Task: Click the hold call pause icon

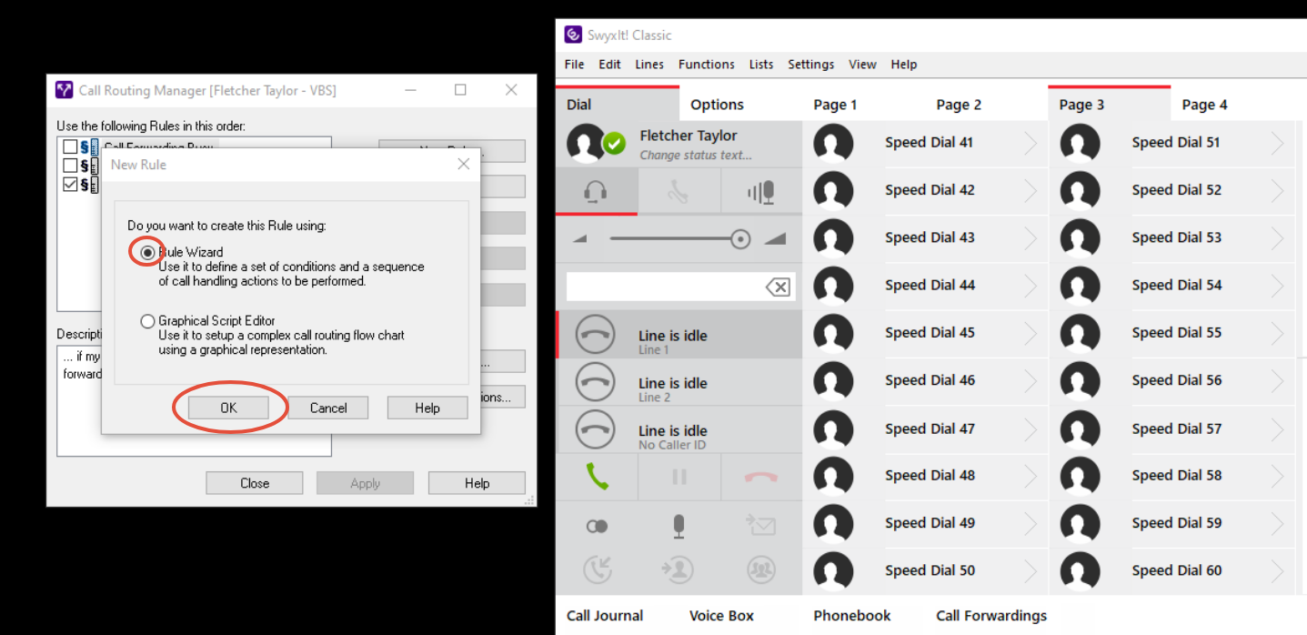Action: click(679, 477)
